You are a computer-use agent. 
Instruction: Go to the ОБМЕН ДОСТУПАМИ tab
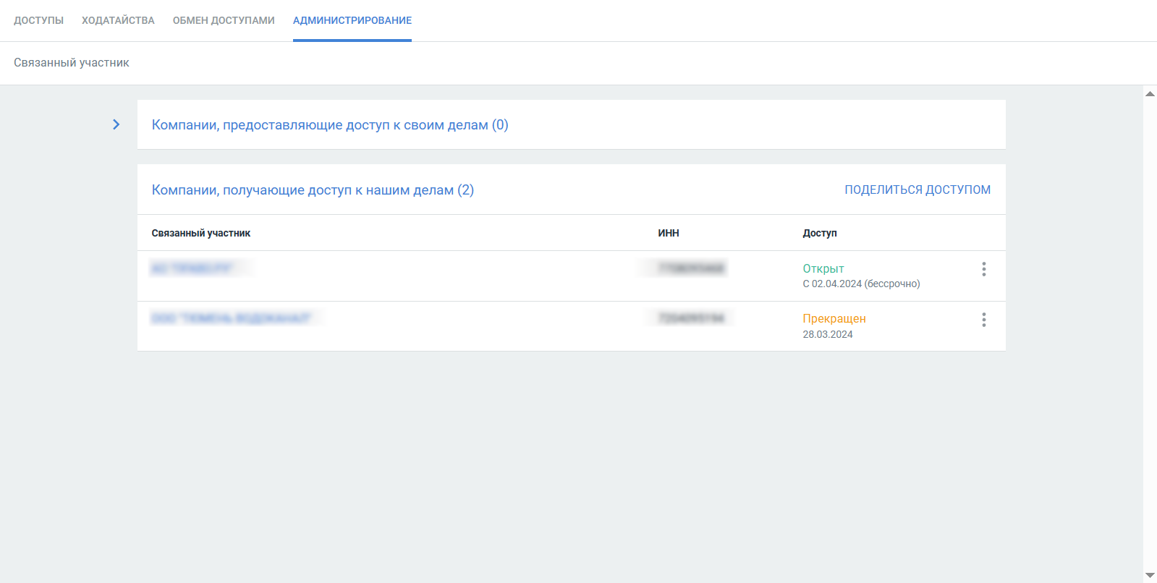click(224, 20)
